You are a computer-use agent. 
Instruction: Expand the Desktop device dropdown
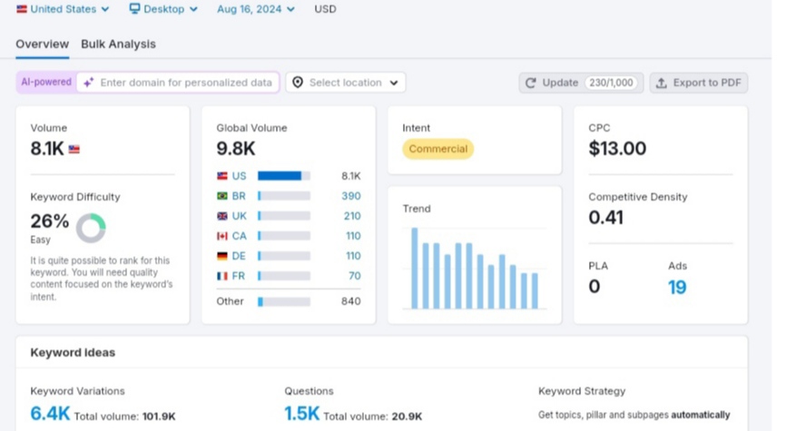(163, 9)
